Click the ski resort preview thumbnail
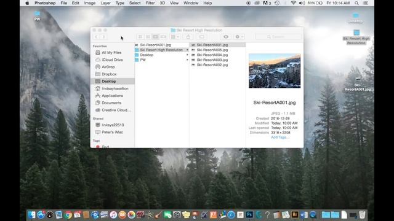 (x=275, y=71)
